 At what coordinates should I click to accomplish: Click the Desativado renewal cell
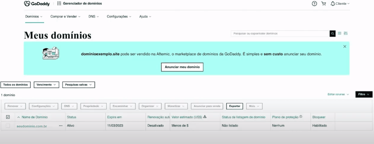[x=155, y=126]
